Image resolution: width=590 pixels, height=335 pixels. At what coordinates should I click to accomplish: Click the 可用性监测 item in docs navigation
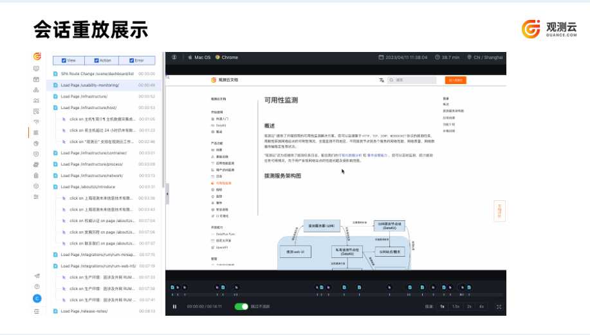pyautogui.click(x=223, y=183)
